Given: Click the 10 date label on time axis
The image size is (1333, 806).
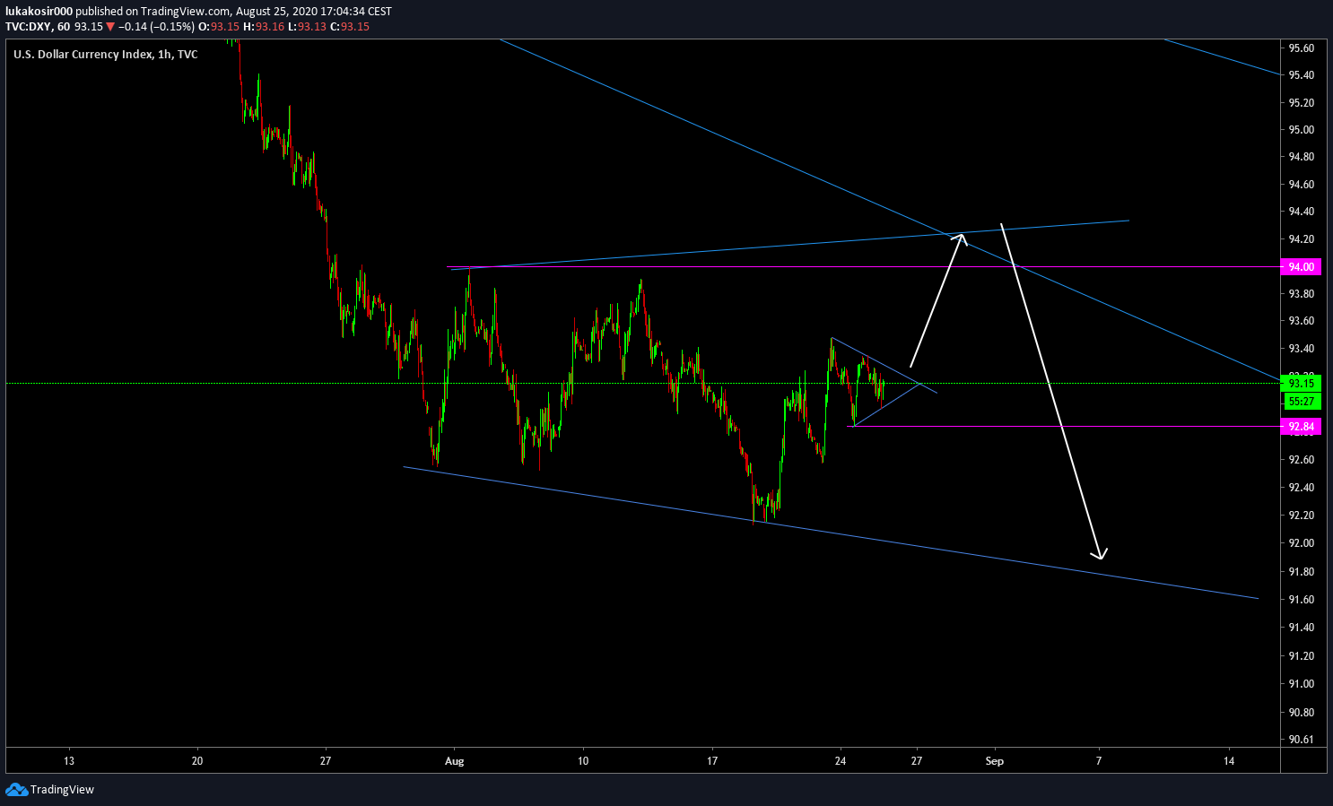Looking at the screenshot, I should (583, 761).
